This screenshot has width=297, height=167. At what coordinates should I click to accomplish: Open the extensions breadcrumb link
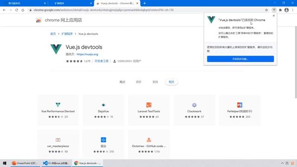tap(67, 34)
